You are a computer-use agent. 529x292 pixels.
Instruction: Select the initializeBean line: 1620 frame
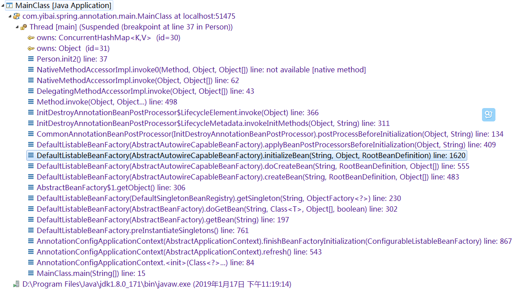click(x=251, y=155)
